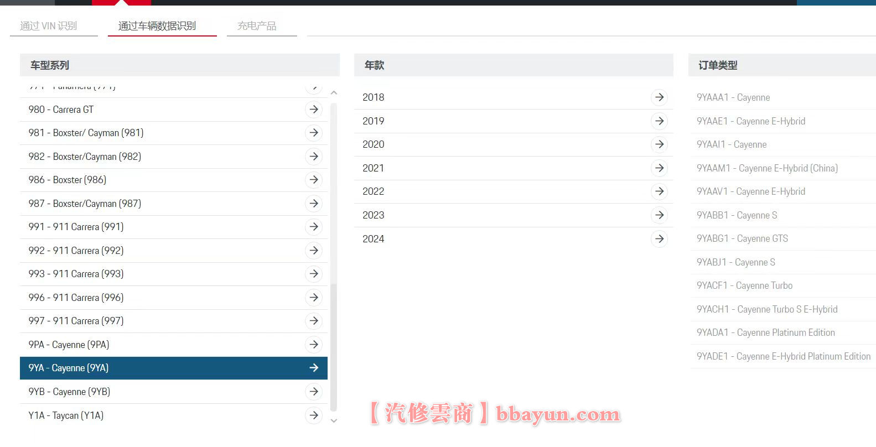Screen dimensions: 876x447
Task: Click the arrow icon for 991 - 911 Carrera (991)
Action: pos(314,227)
